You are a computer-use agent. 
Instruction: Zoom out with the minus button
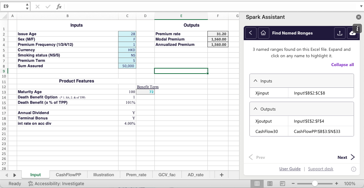293,184
